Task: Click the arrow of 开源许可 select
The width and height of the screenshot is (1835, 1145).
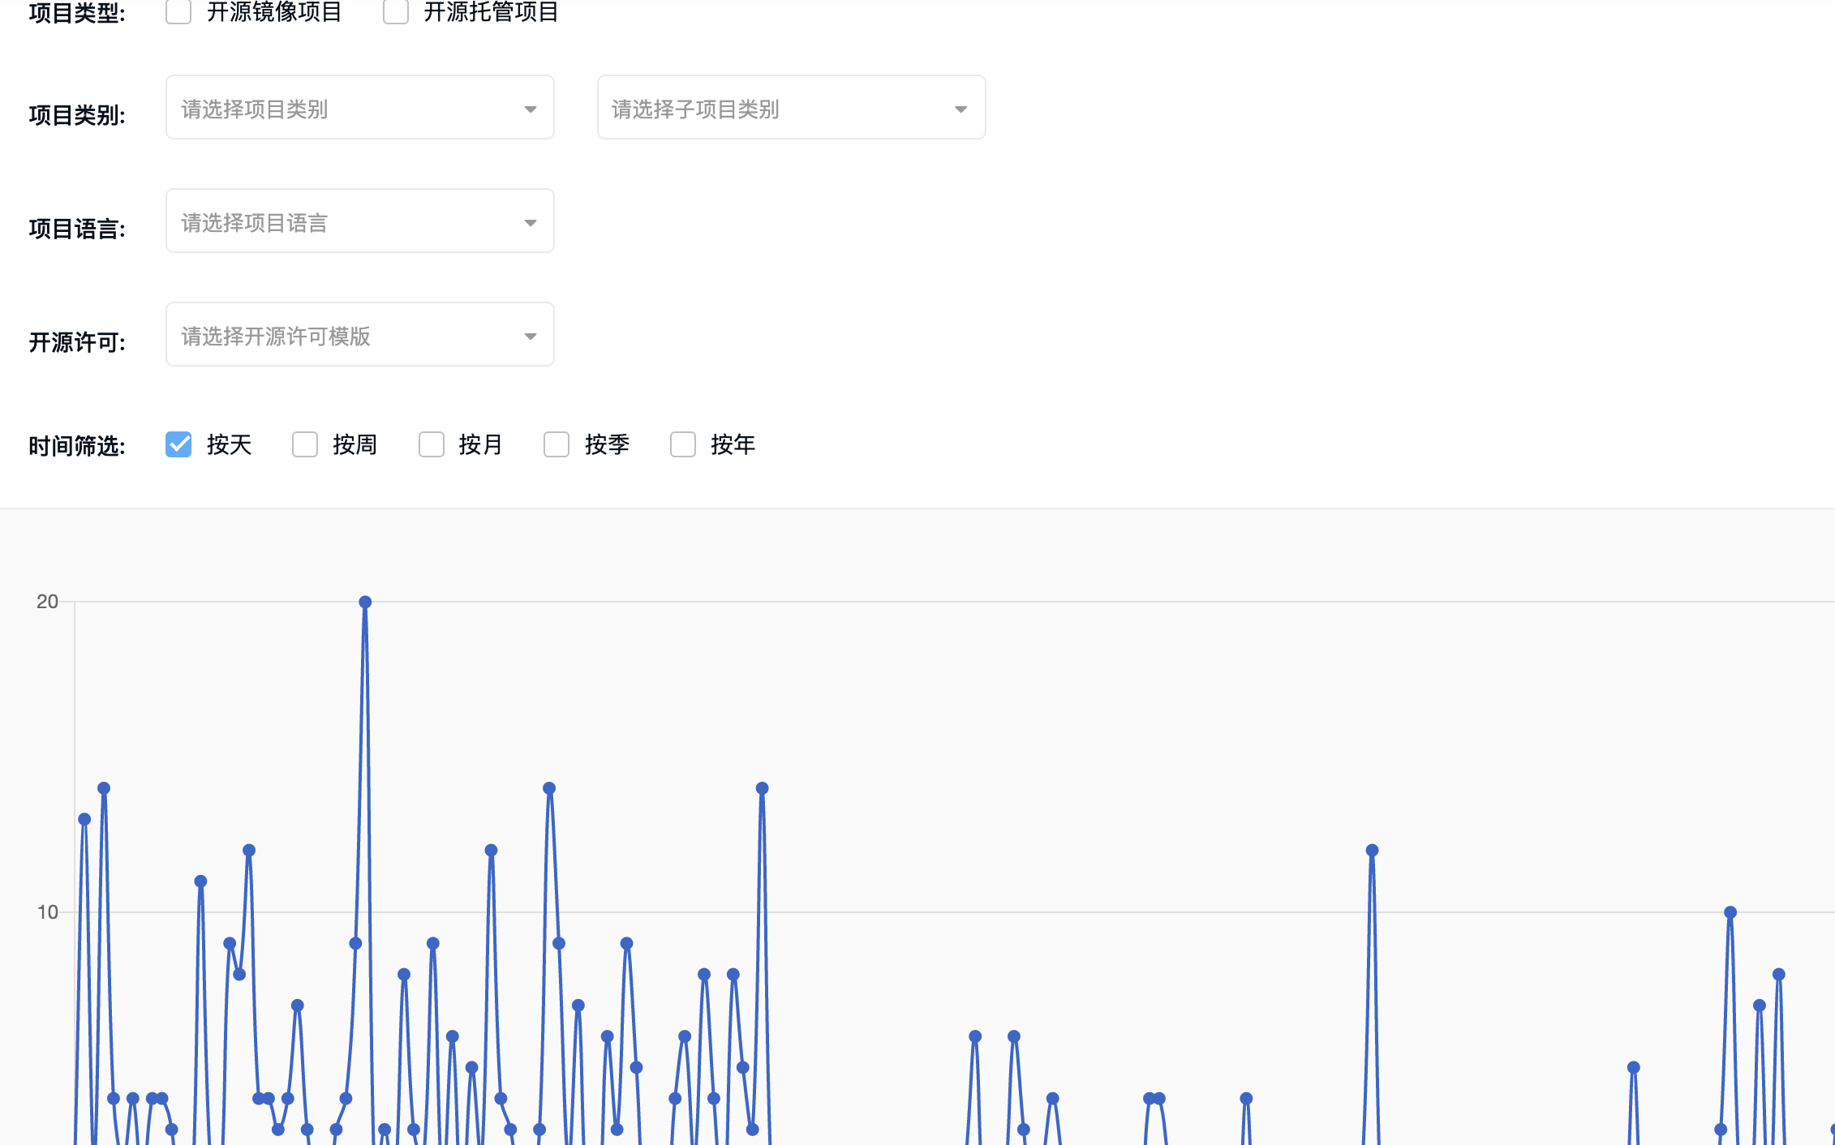Action: coord(531,337)
